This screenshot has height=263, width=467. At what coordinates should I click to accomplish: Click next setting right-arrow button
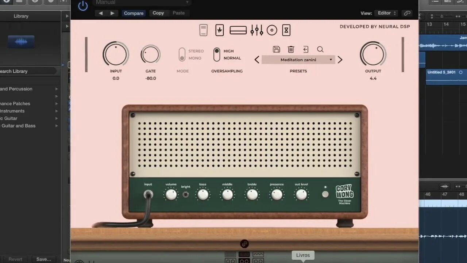click(112, 13)
